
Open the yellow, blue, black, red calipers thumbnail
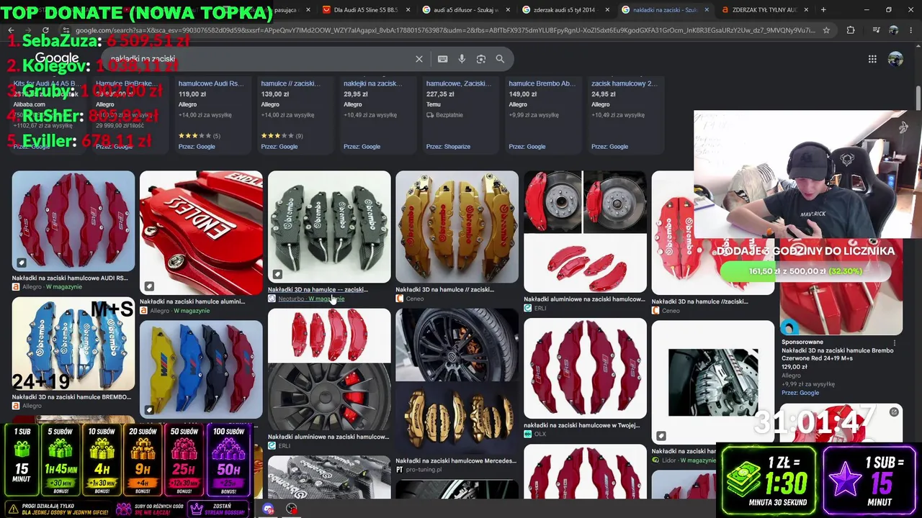pyautogui.click(x=201, y=369)
